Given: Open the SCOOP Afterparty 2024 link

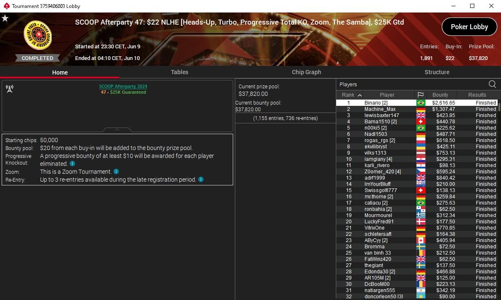Looking at the screenshot, I should 123,86.
